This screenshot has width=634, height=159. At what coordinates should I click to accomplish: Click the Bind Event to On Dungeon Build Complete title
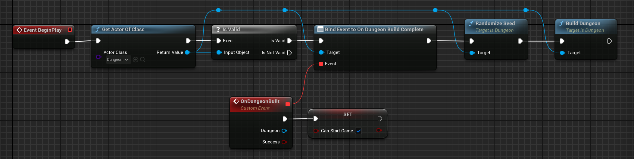tap(374, 29)
